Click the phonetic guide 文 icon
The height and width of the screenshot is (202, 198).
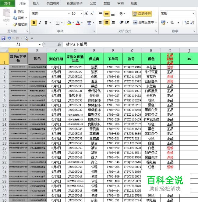[89, 23]
